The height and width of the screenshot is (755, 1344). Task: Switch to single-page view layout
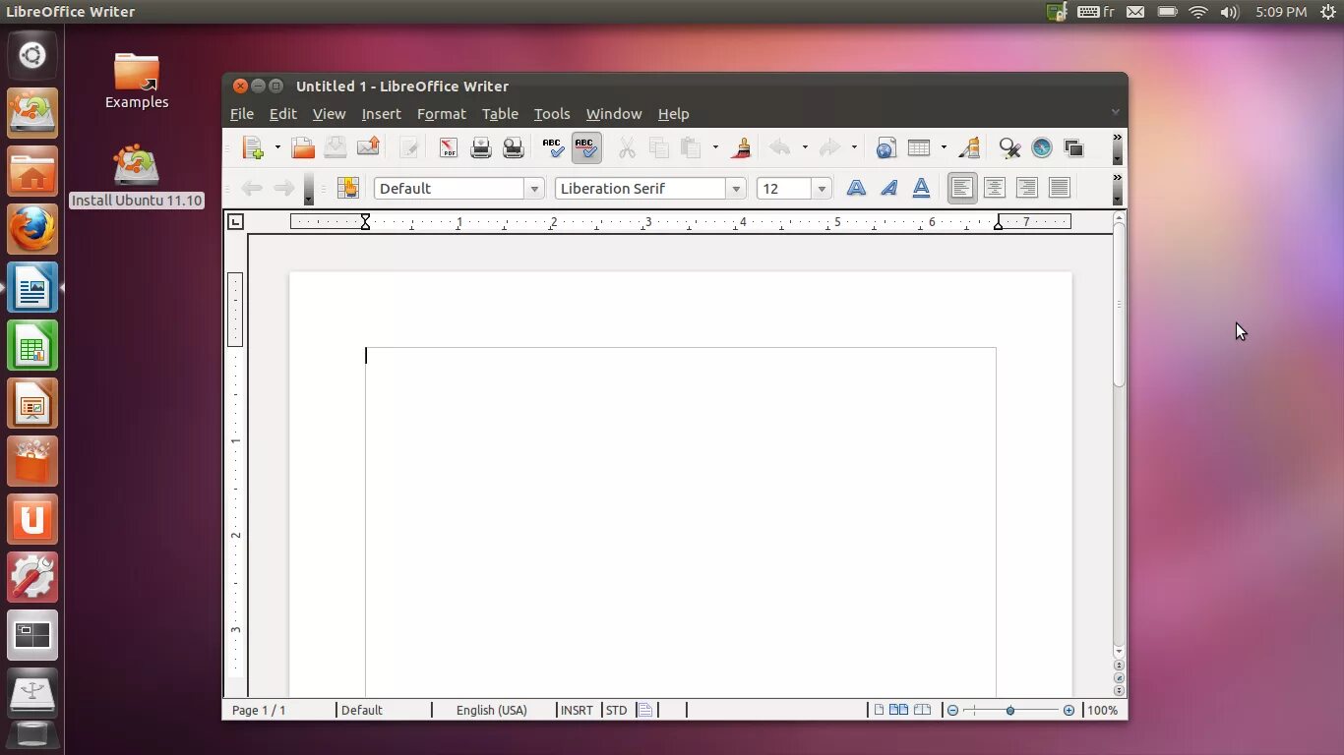click(x=879, y=710)
